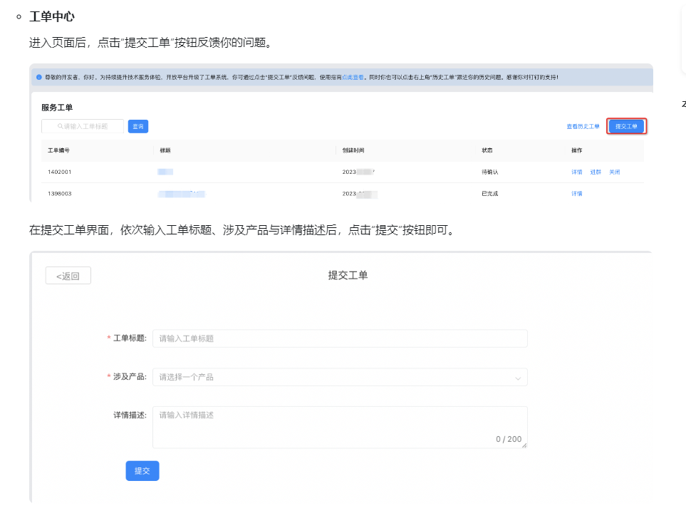Focus the 请输入工单标题 search box

83,126
